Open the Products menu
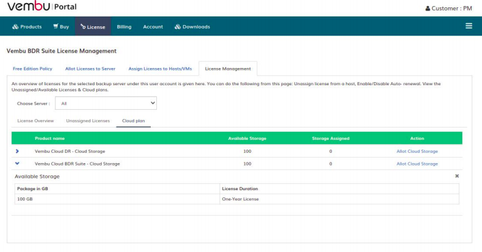The image size is (482, 252). (x=27, y=27)
